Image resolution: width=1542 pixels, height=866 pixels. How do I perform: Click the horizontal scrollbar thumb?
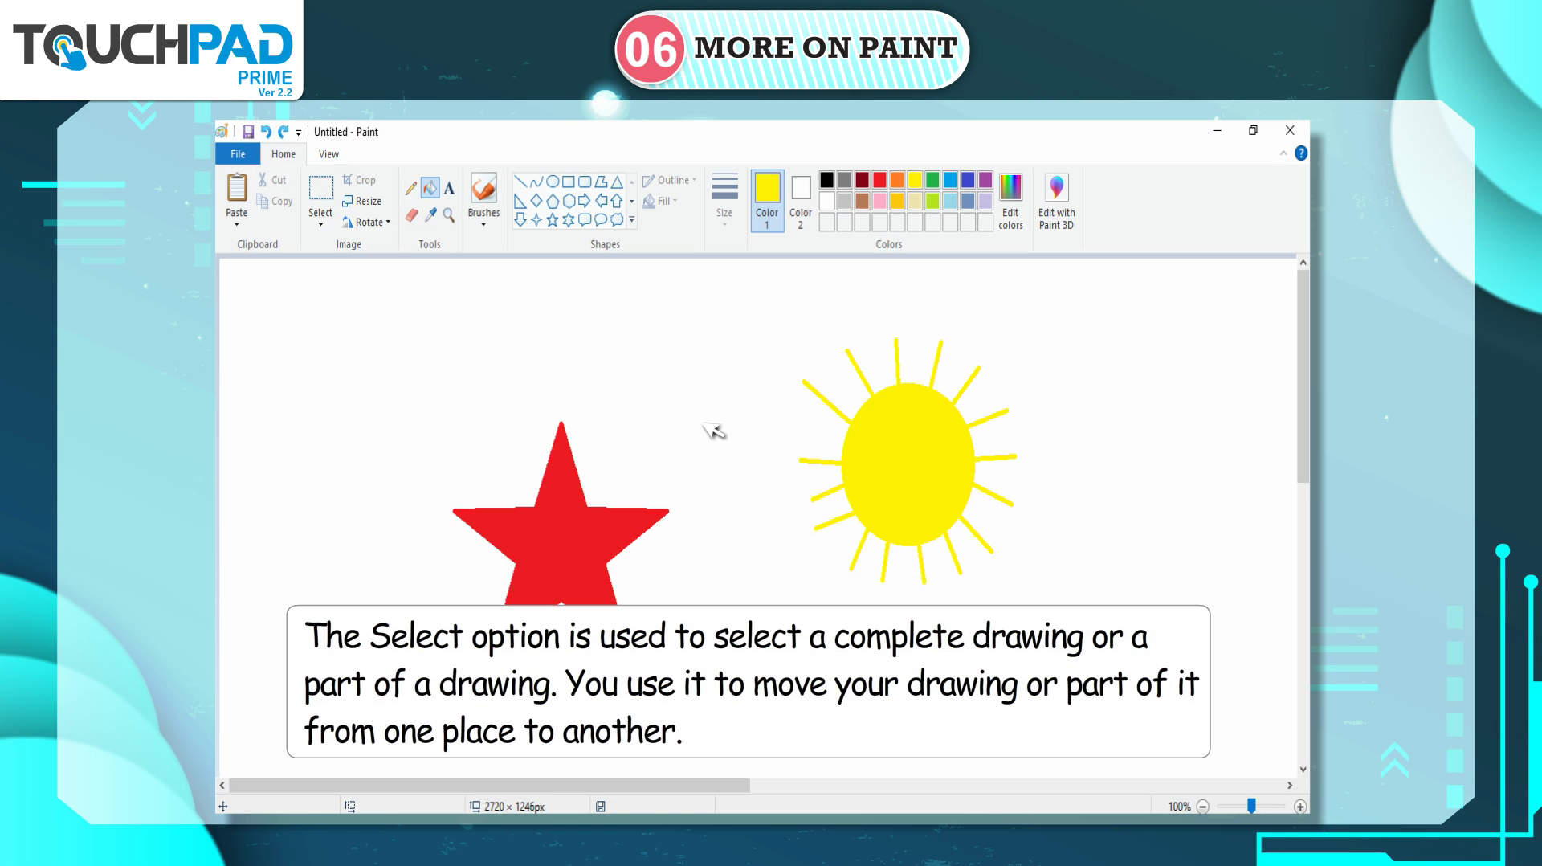490,785
